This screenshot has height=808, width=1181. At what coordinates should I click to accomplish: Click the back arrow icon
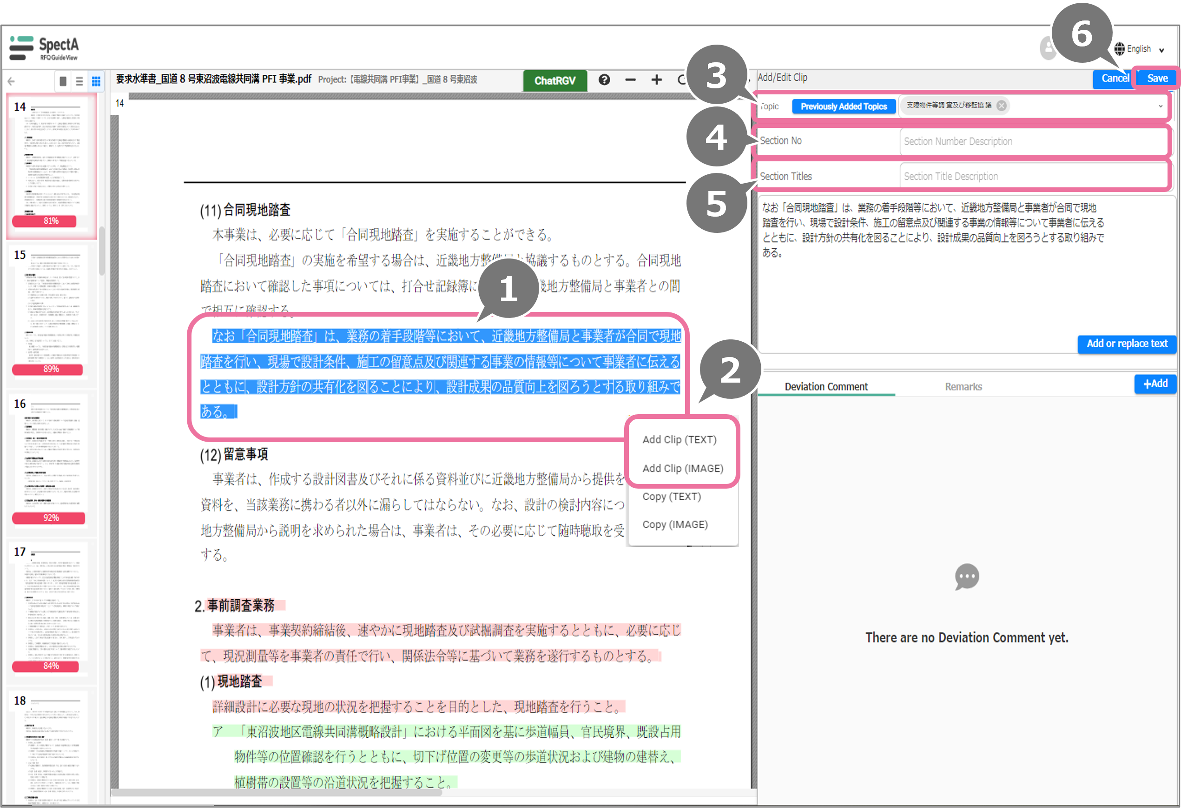[x=11, y=81]
